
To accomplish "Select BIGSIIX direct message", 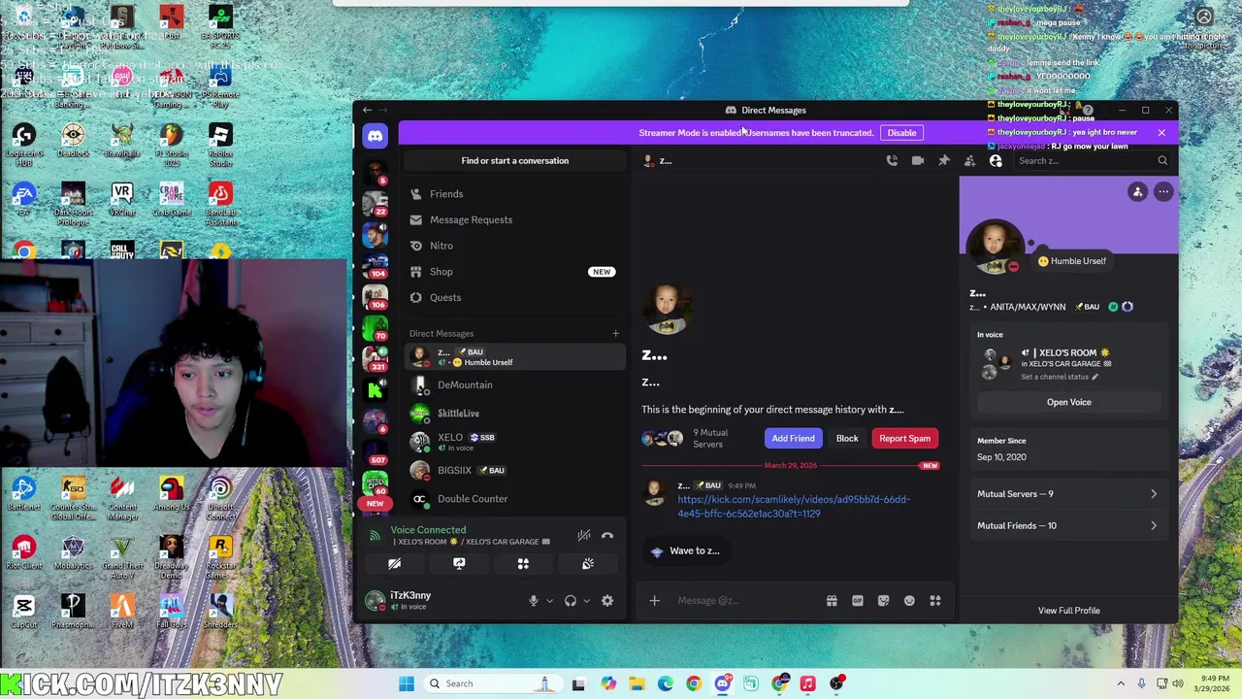I will 515,470.
